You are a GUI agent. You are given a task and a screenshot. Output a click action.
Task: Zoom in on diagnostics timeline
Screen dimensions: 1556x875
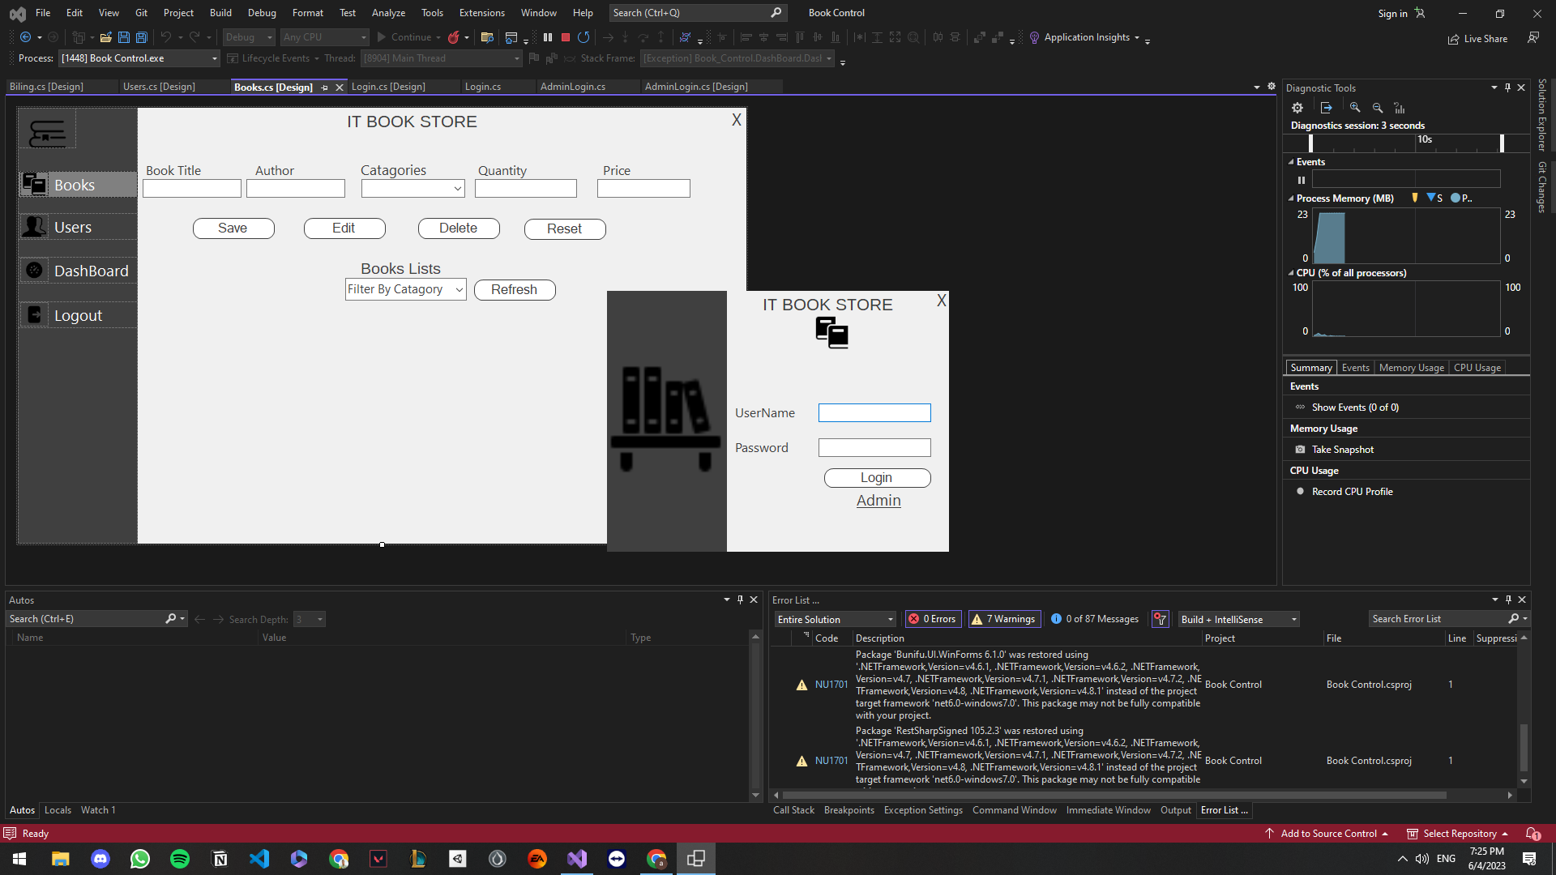1355,108
